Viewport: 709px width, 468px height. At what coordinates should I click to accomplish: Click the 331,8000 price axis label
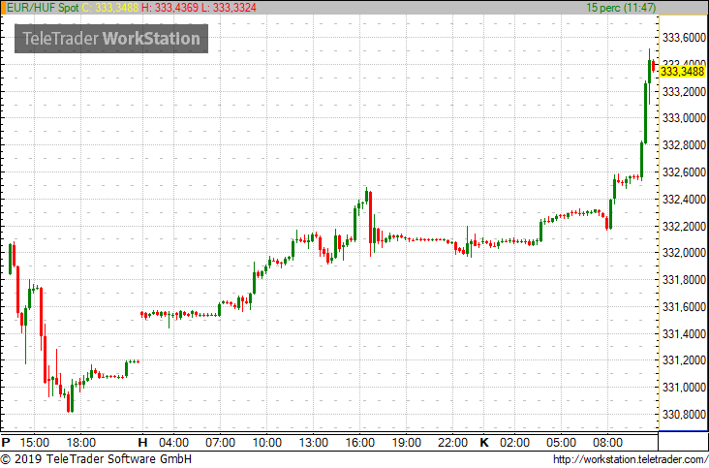(x=684, y=280)
